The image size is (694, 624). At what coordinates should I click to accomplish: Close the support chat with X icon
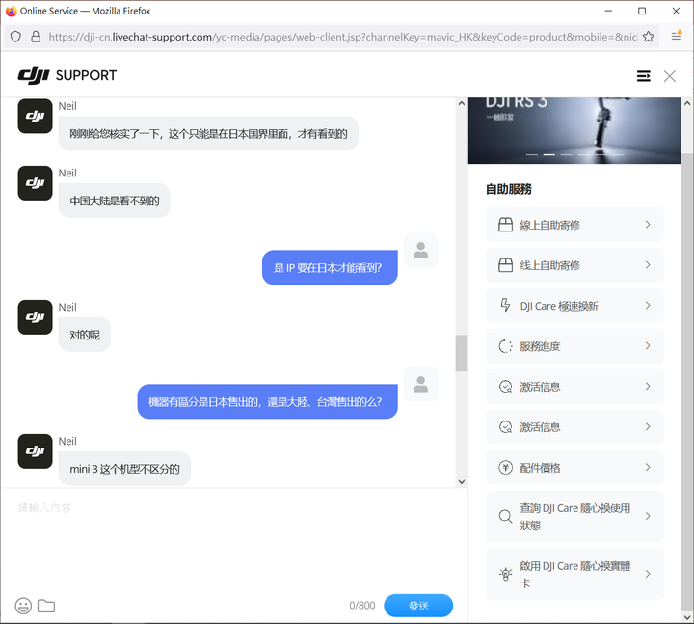coord(670,76)
